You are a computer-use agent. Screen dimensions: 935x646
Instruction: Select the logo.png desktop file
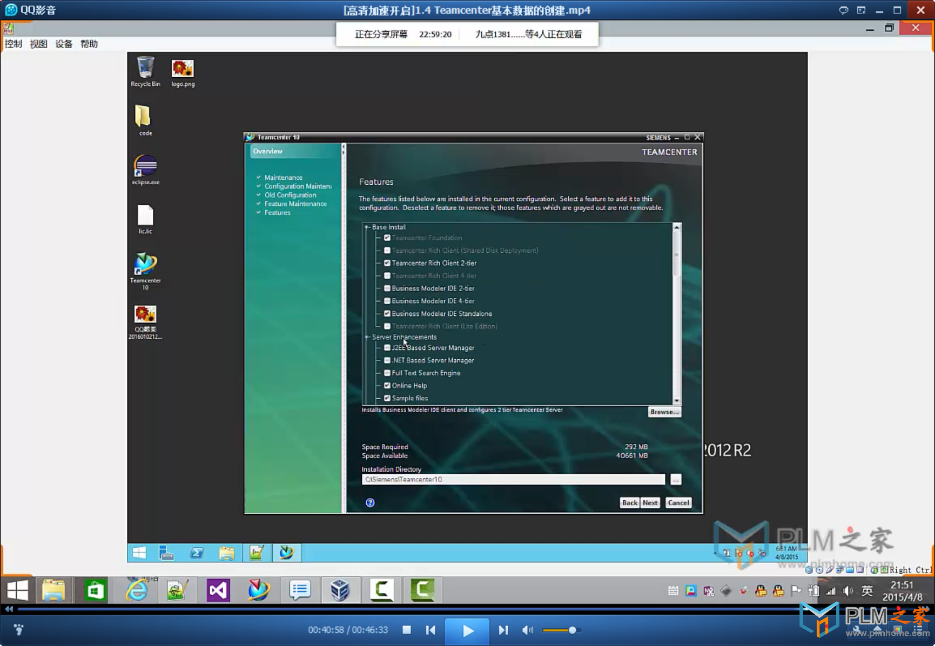[x=183, y=72]
